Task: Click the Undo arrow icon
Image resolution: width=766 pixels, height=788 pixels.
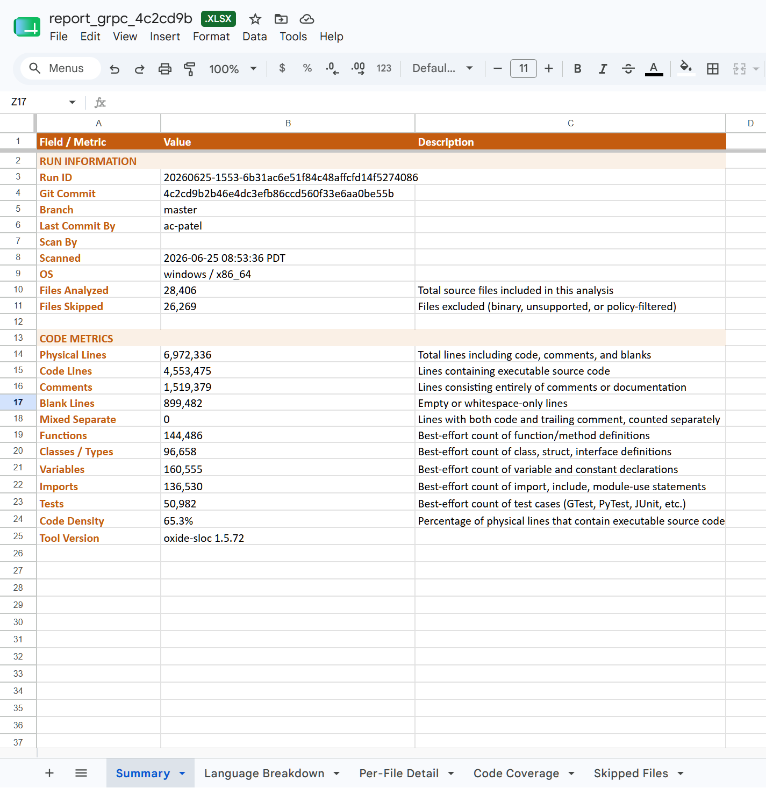Action: [114, 69]
